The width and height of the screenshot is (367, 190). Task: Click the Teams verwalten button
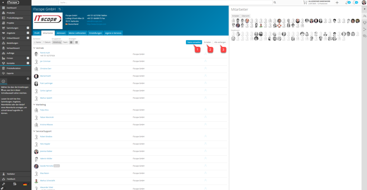pyautogui.click(x=194, y=42)
